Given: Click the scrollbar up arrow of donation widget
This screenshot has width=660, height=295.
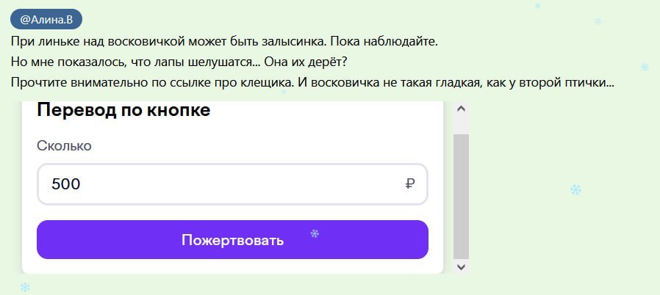Looking at the screenshot, I should click(x=461, y=109).
